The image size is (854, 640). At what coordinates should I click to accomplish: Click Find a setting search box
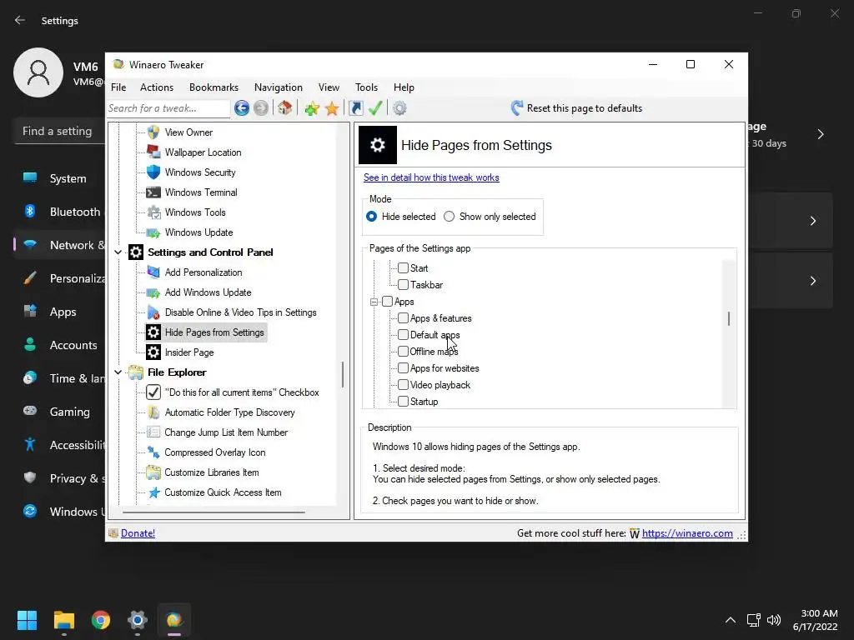click(59, 131)
